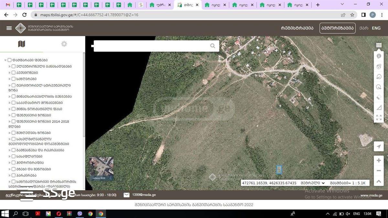The height and width of the screenshot is (218, 388).
Task: Zoom out with the minus button
Action: [x=379, y=171]
